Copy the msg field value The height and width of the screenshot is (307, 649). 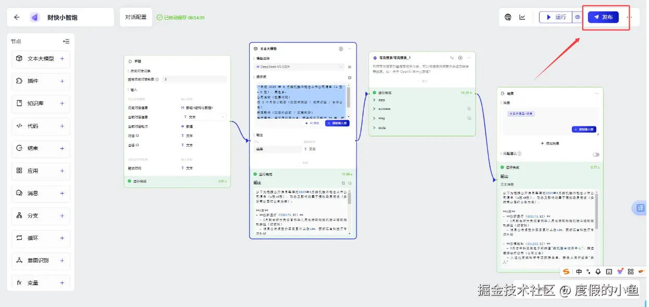pyautogui.click(x=469, y=118)
